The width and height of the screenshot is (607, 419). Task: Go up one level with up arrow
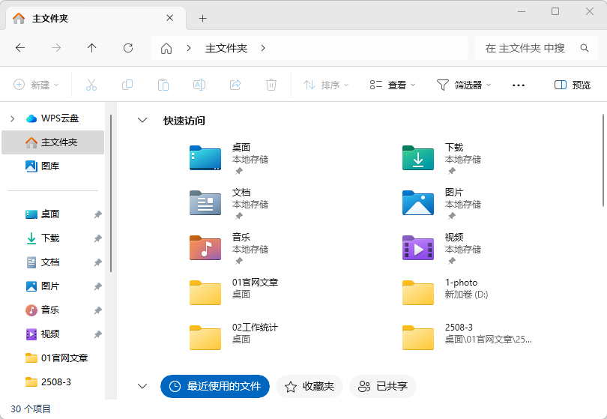tap(91, 48)
